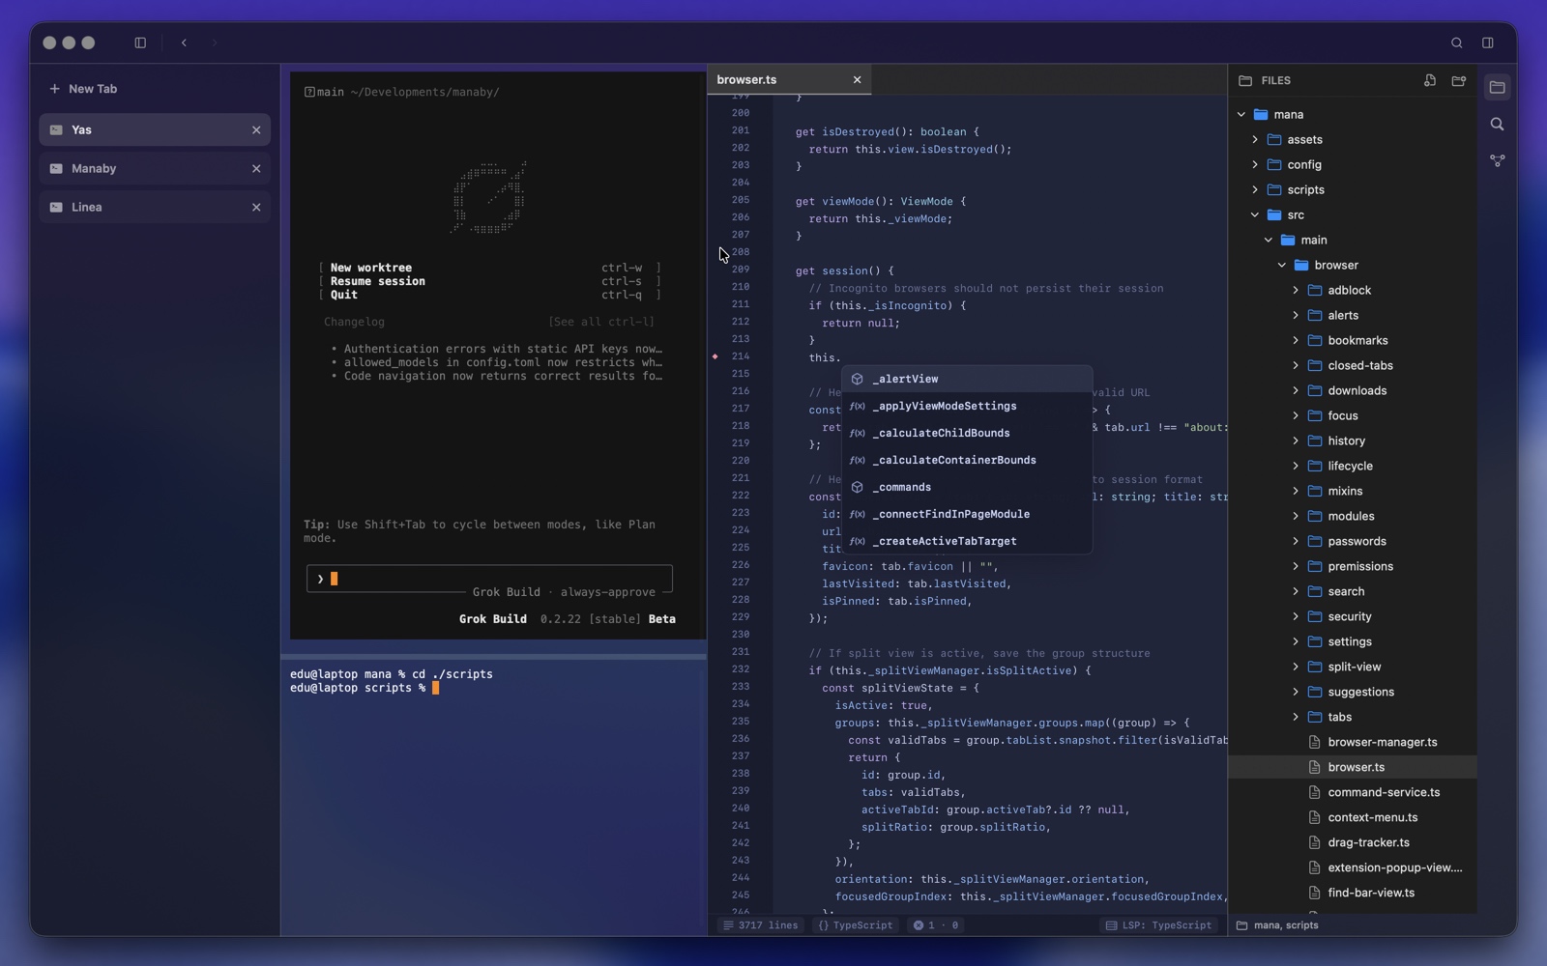Image resolution: width=1547 pixels, height=966 pixels.
Task: Select Resume session option
Action: point(490,281)
